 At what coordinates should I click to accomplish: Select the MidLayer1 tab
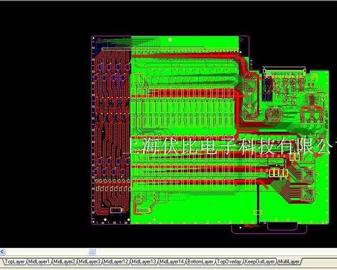point(39,261)
